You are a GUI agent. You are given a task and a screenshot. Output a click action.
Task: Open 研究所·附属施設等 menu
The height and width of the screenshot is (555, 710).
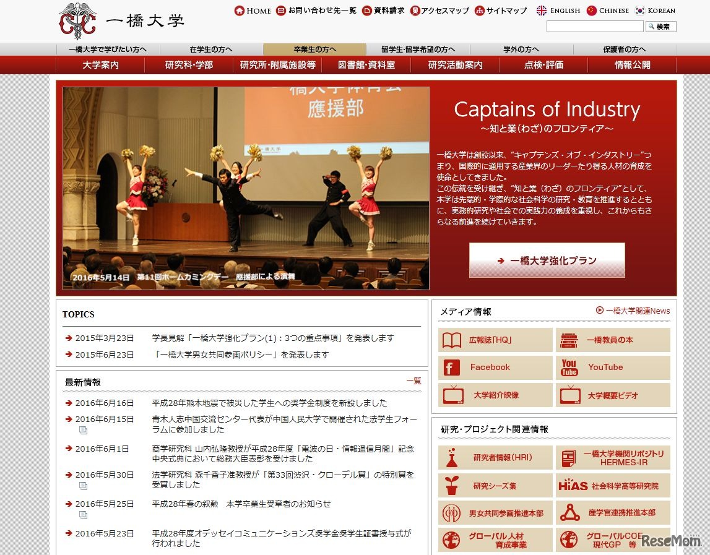277,65
